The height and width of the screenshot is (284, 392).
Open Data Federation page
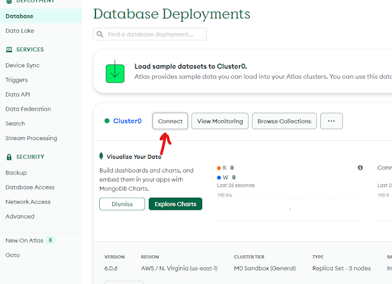click(28, 109)
